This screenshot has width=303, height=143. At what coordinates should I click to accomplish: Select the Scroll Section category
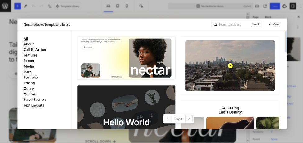(34, 100)
